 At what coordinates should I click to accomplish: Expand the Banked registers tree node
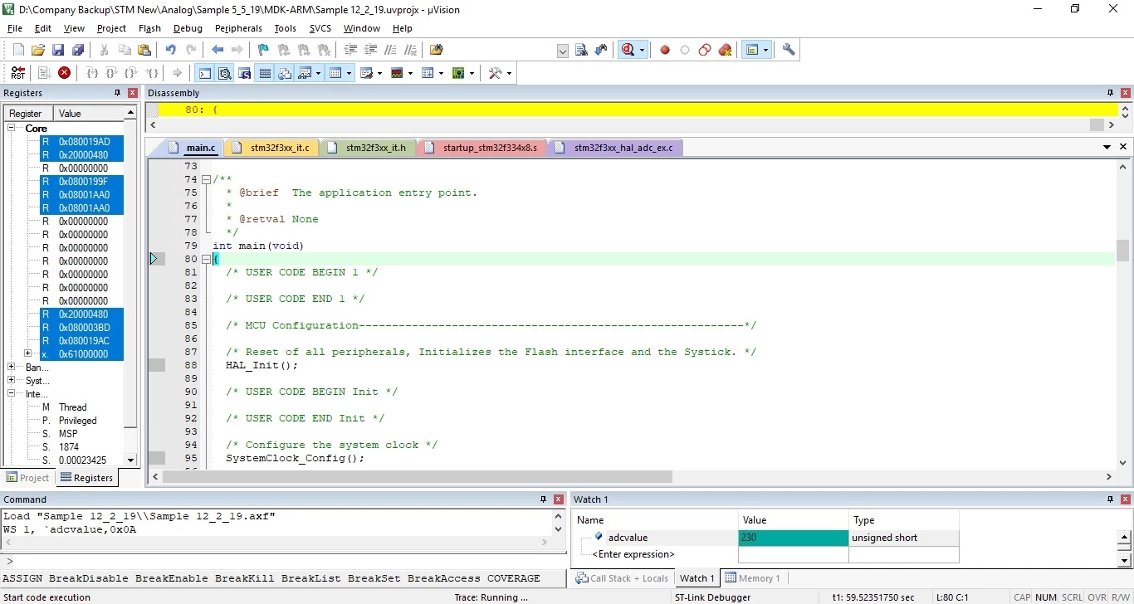[x=12, y=367]
